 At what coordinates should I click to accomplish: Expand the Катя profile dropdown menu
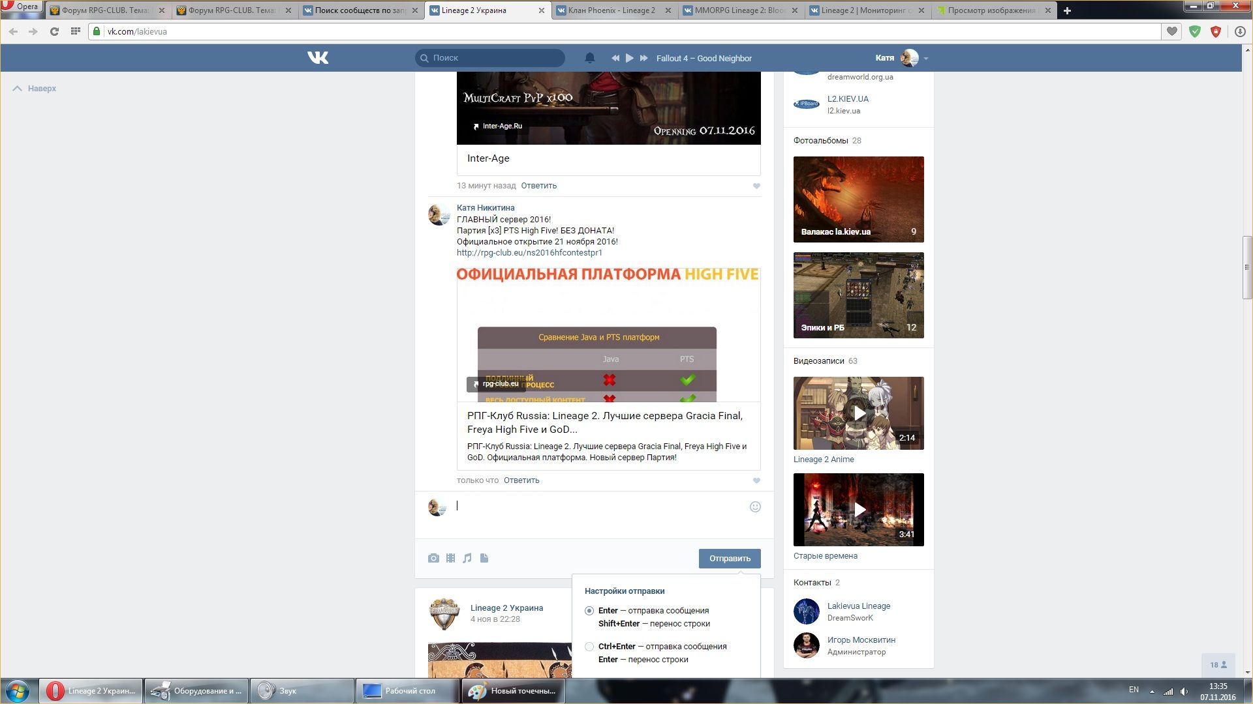point(925,59)
